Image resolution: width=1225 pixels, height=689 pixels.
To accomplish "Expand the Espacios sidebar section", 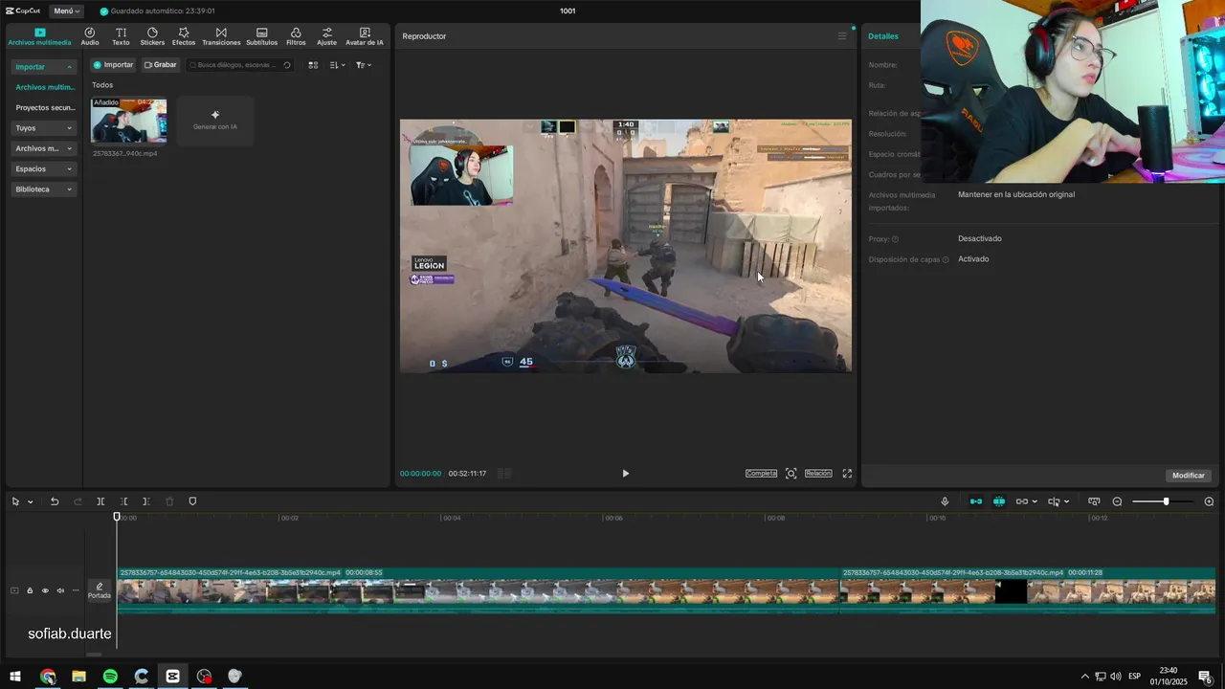I will tap(44, 169).
